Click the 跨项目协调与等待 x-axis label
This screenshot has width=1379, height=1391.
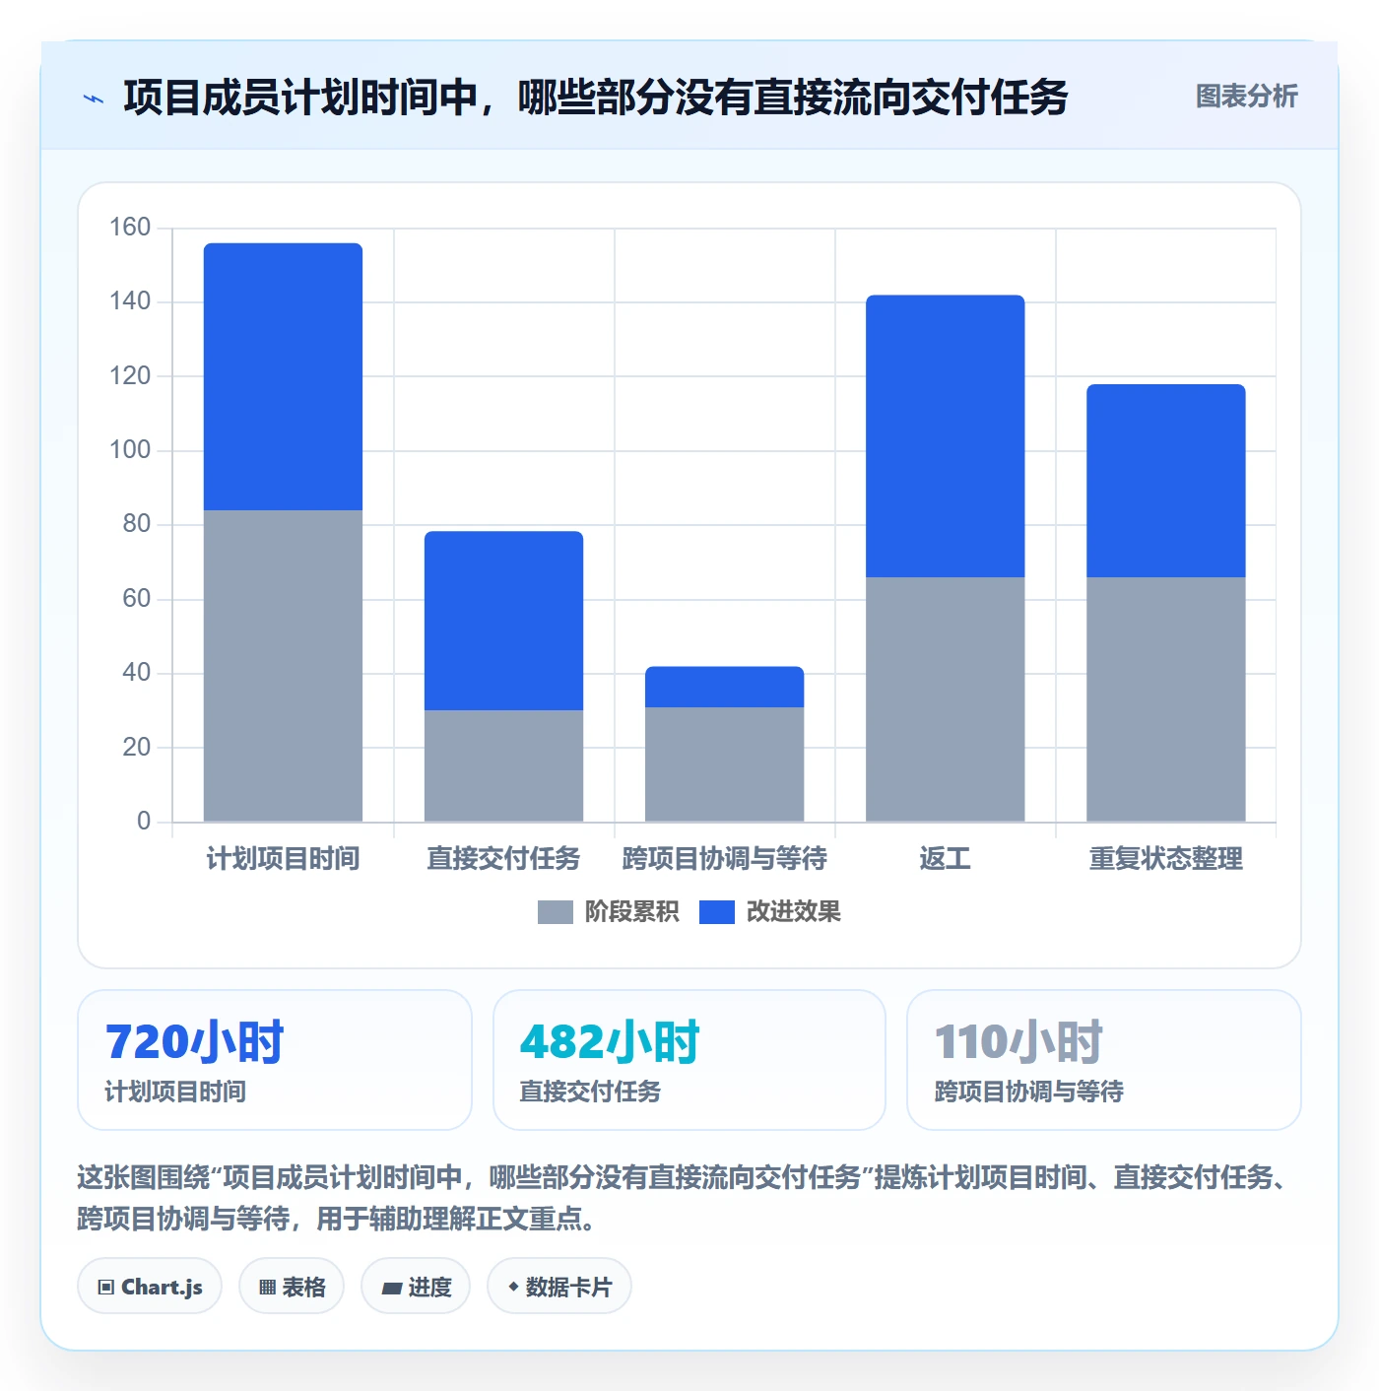724,858
